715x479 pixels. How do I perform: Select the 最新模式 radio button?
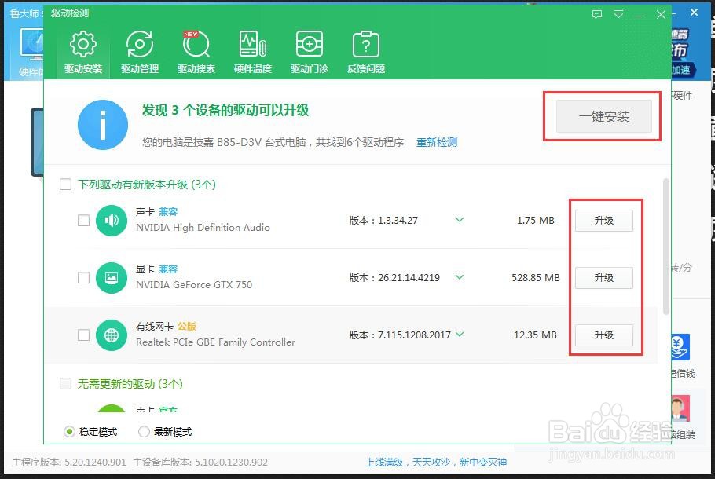[144, 431]
